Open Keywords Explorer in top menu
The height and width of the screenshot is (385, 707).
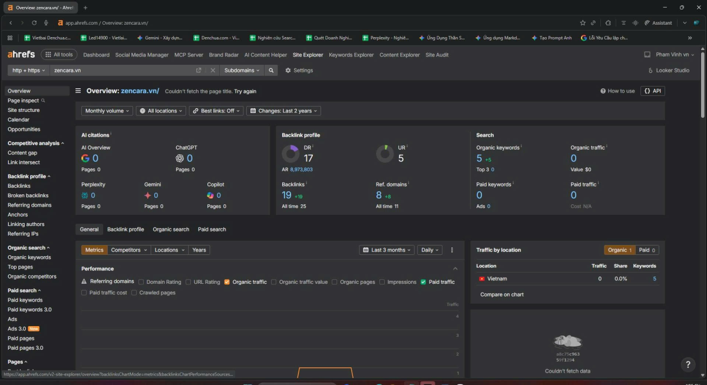pyautogui.click(x=351, y=55)
